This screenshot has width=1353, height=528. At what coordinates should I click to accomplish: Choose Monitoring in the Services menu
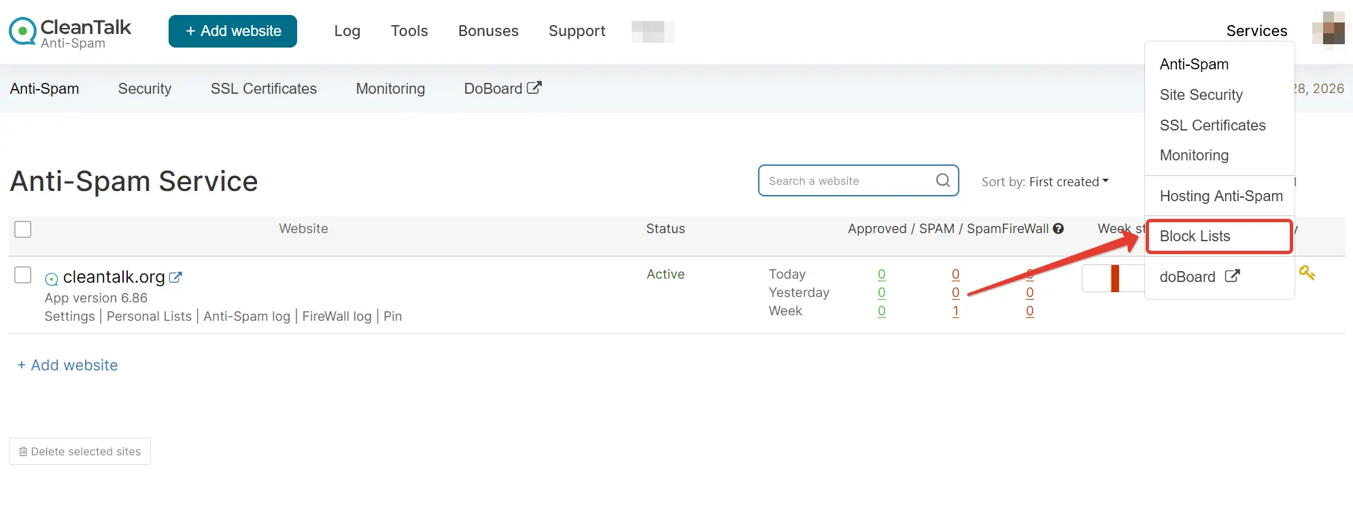pos(1194,155)
